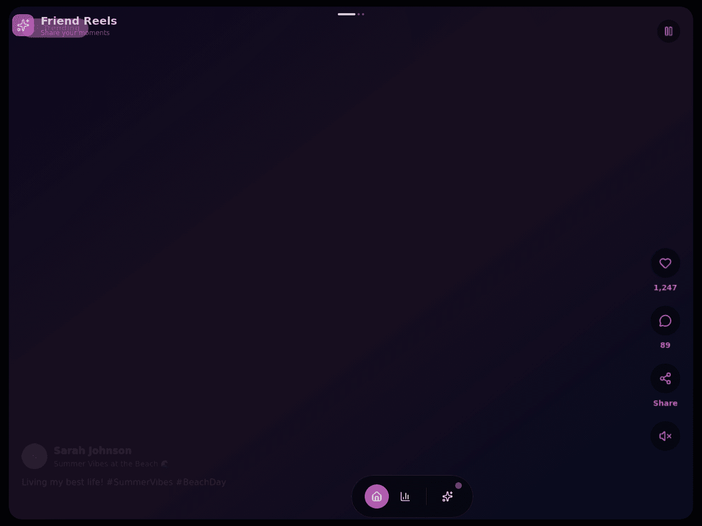Viewport: 702px width, 526px height.
Task: Open comments via the speech bubble icon
Action: pyautogui.click(x=665, y=321)
